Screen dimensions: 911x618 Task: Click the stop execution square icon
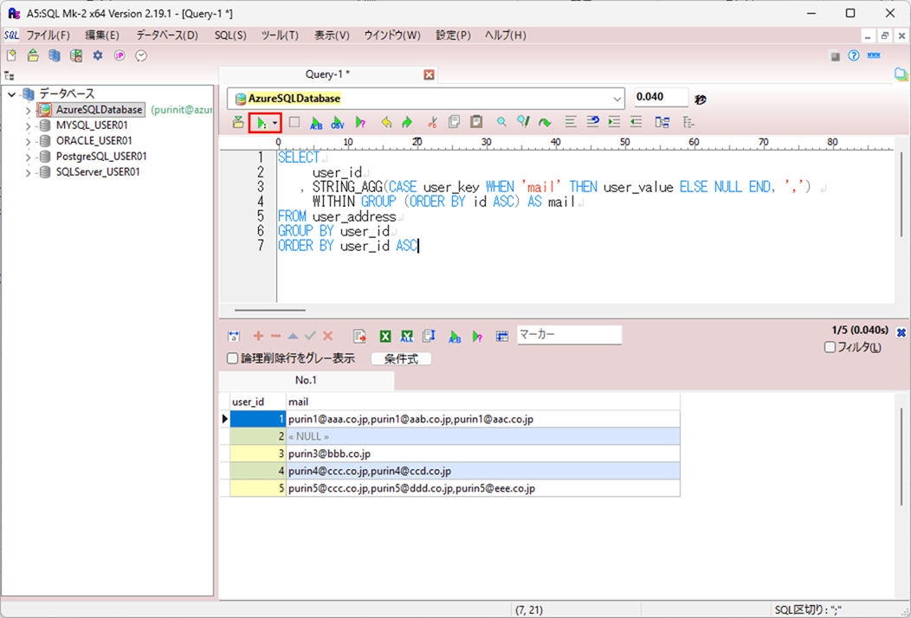click(x=294, y=123)
